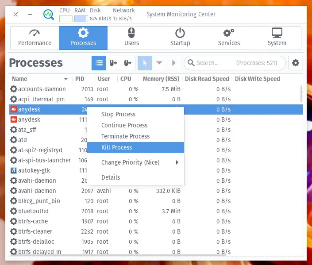
Task: Click the magnifier icon in search box
Action: click(x=191, y=63)
